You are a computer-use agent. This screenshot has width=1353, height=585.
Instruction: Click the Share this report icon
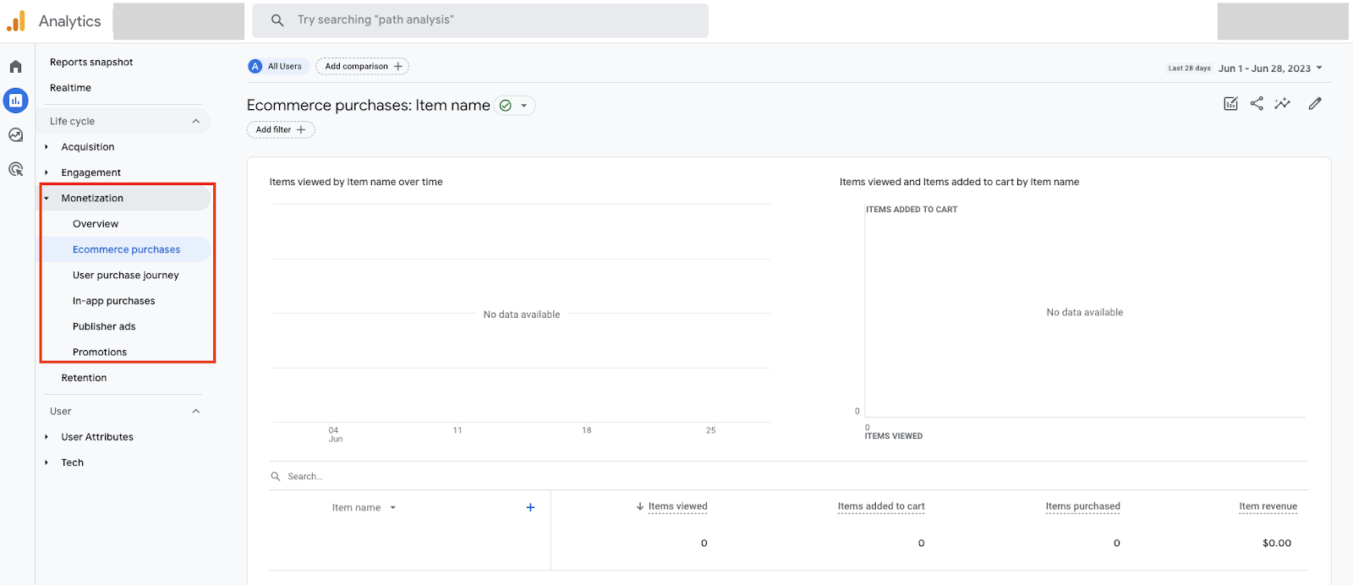tap(1257, 104)
